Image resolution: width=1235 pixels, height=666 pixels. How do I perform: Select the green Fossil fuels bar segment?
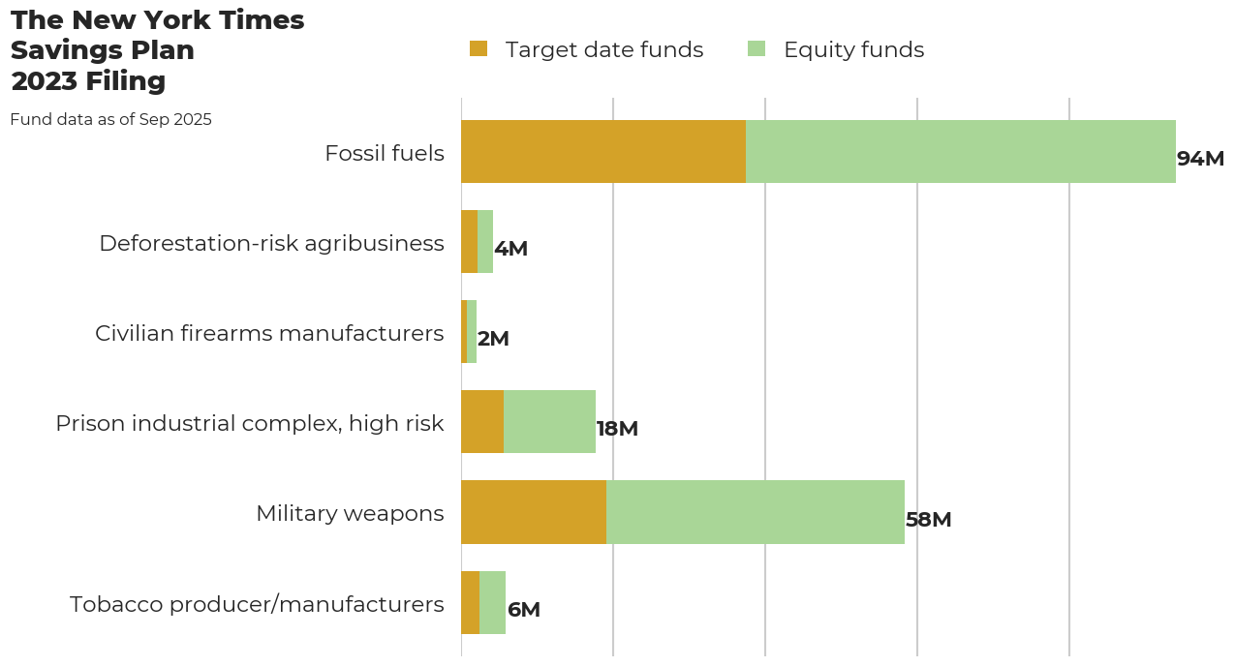click(x=960, y=152)
